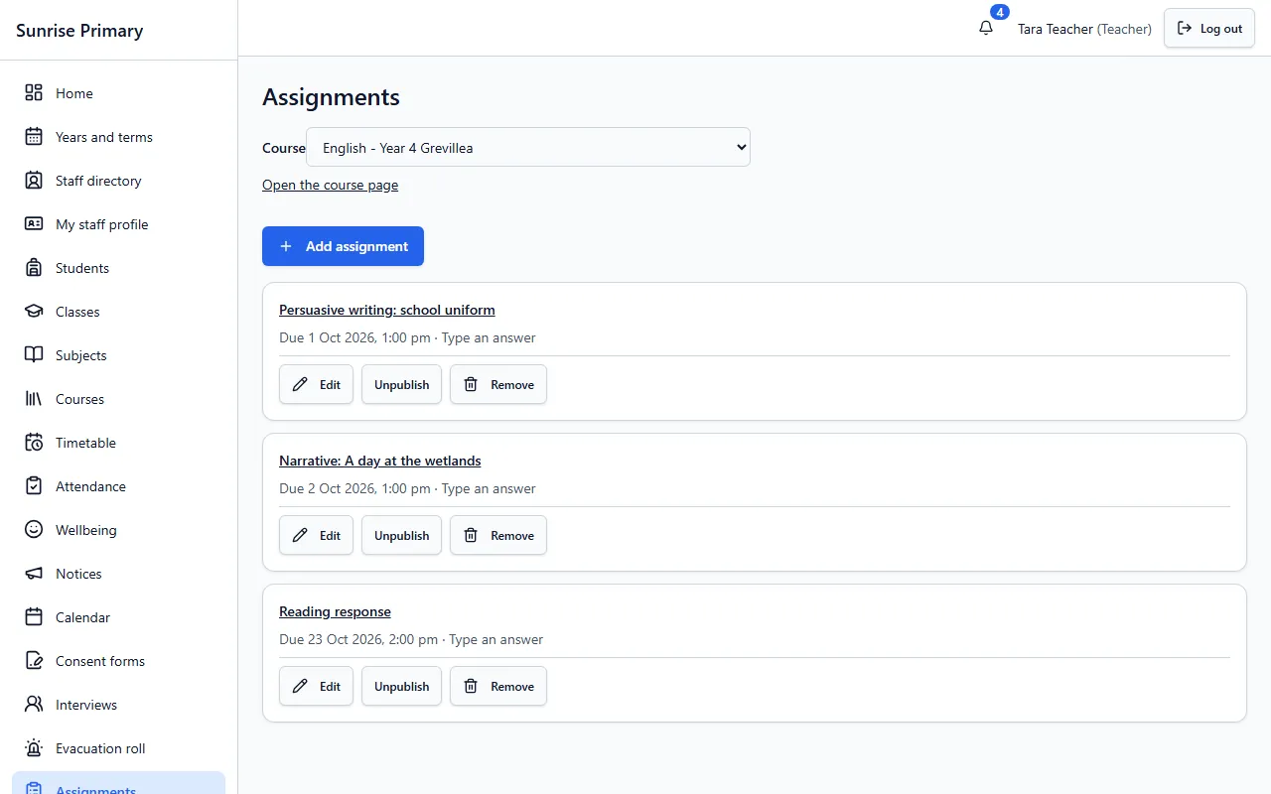Edit the Narrative wetlands assignment

316,535
